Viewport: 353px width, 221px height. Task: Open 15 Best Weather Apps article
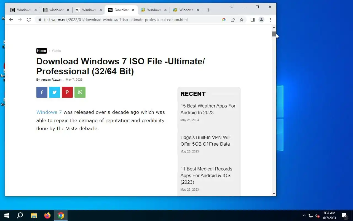coord(208,109)
